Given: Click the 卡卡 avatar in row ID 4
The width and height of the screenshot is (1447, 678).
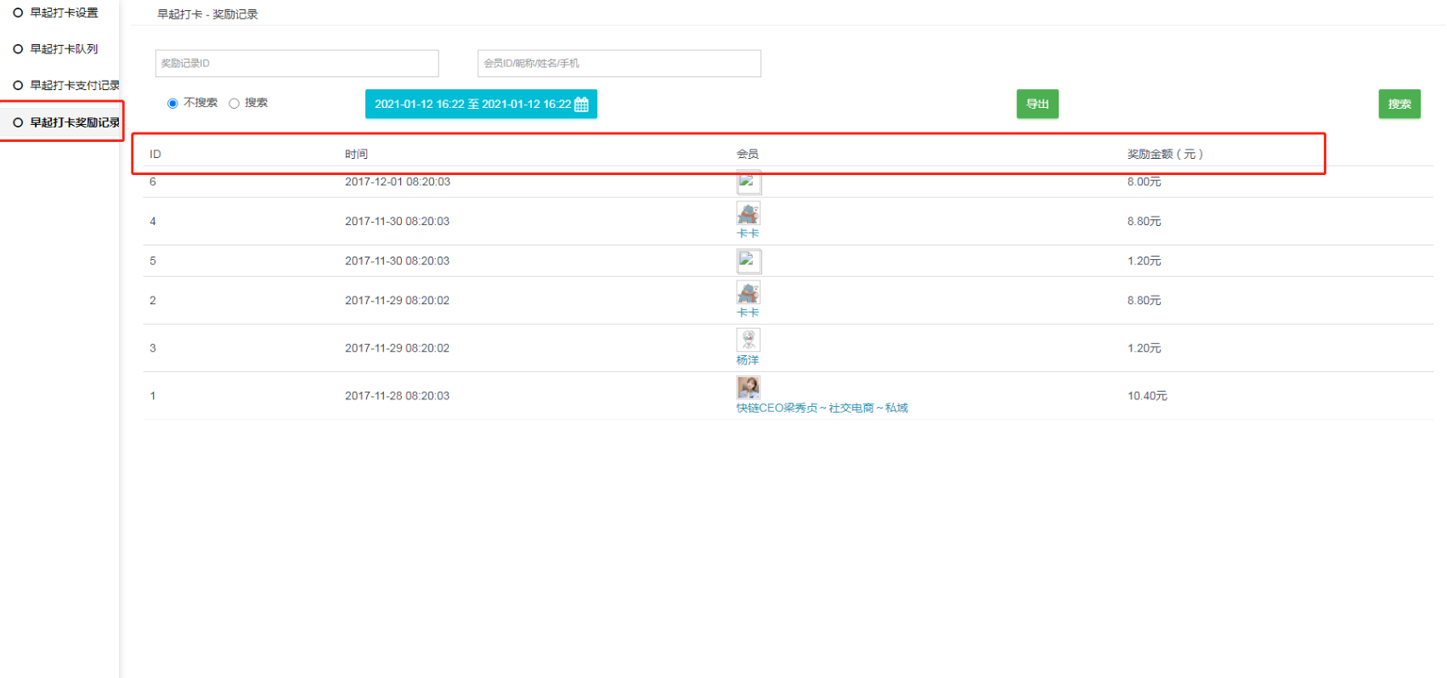Looking at the screenshot, I should coord(749,213).
